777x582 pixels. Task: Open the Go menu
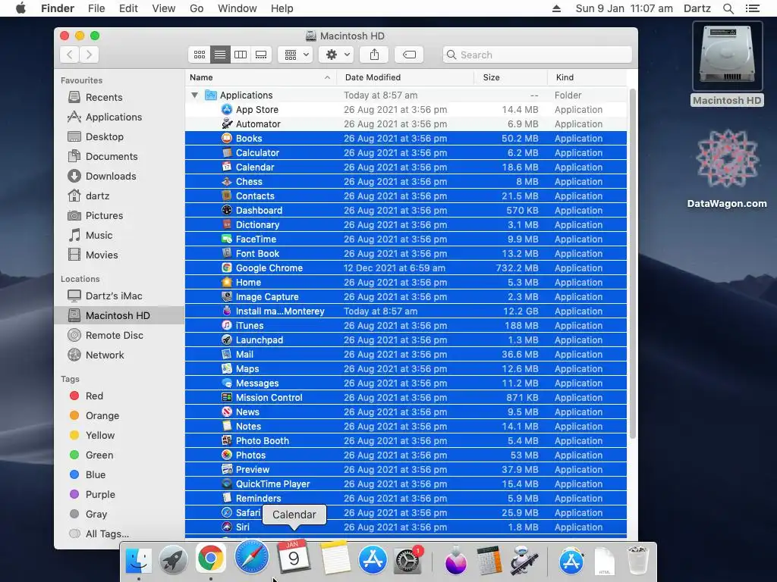[x=197, y=8]
